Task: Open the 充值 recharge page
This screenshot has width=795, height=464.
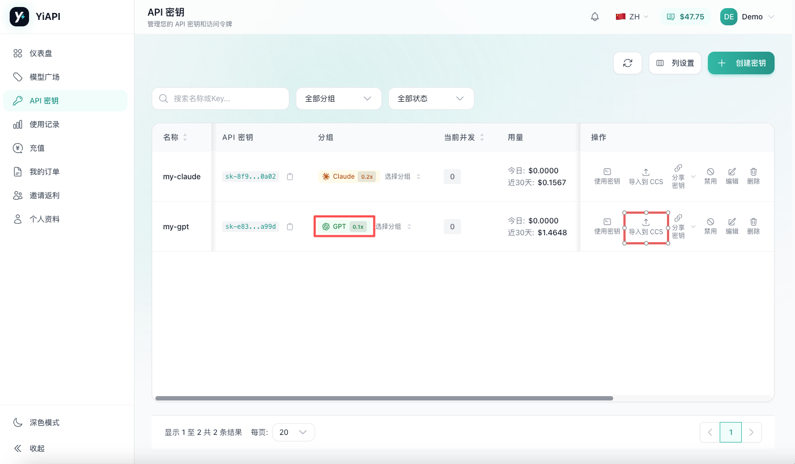Action: point(66,148)
